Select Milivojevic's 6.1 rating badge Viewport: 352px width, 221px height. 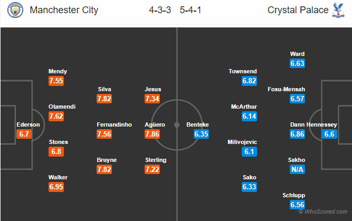(x=250, y=151)
